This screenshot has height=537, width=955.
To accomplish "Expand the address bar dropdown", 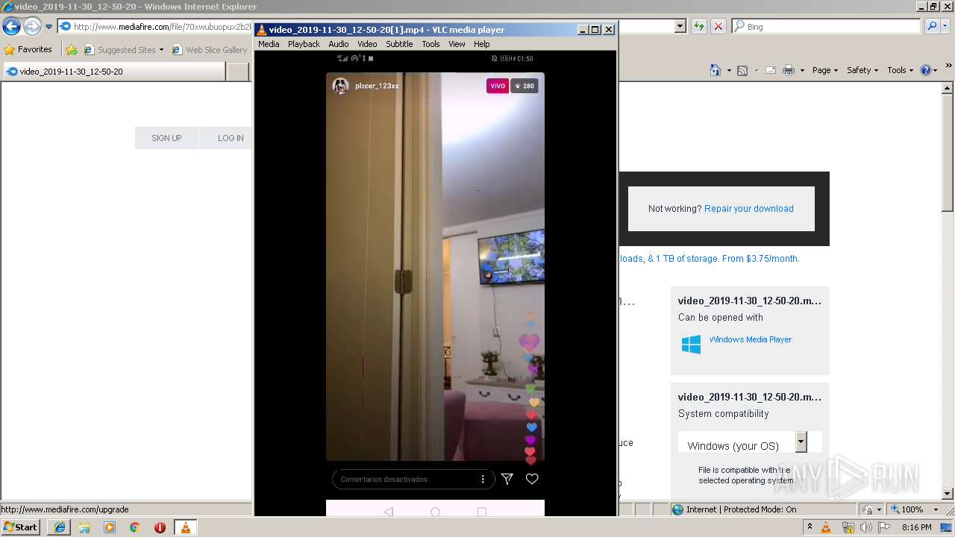I will tap(680, 26).
